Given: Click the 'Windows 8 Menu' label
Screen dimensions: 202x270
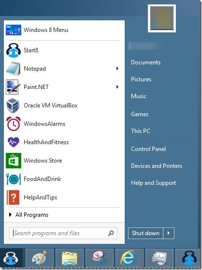Looking at the screenshot, I should 46,30.
